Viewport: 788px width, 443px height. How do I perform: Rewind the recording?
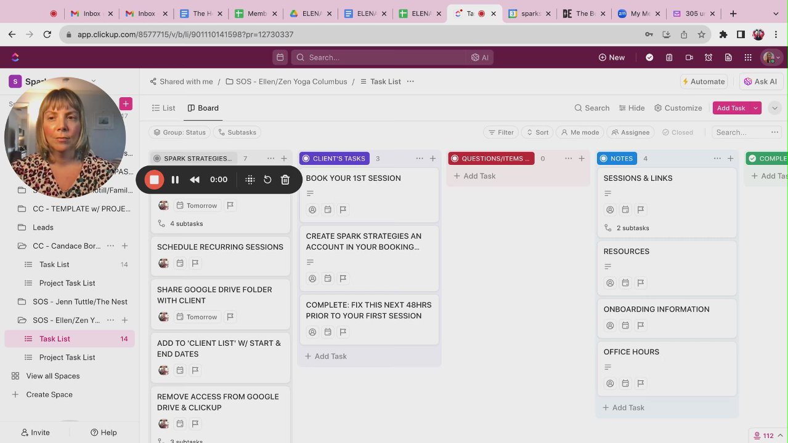pos(195,180)
